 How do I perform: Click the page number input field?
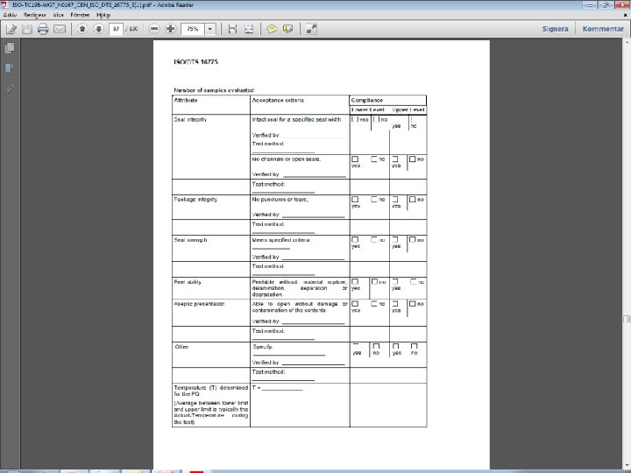point(116,29)
